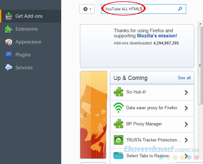Viewport: 203px width, 164px height.
Task: Expand the TRUSTe Tracker Protection arrow
Action: (186, 140)
